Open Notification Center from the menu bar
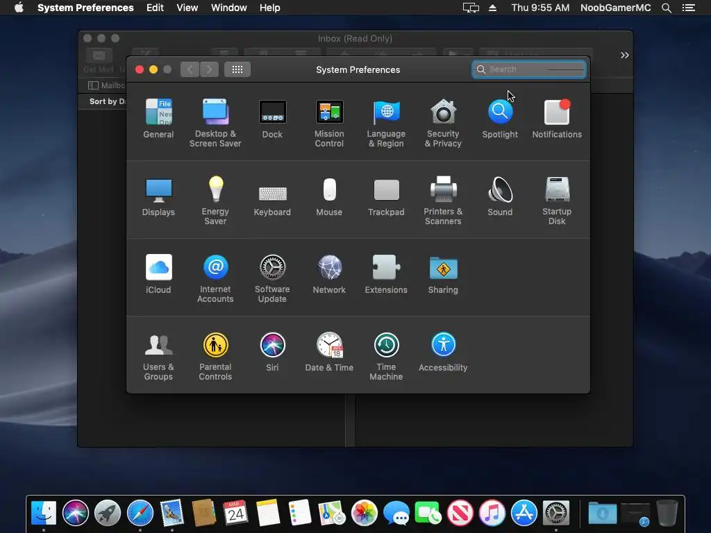This screenshot has width=711, height=533. click(689, 8)
